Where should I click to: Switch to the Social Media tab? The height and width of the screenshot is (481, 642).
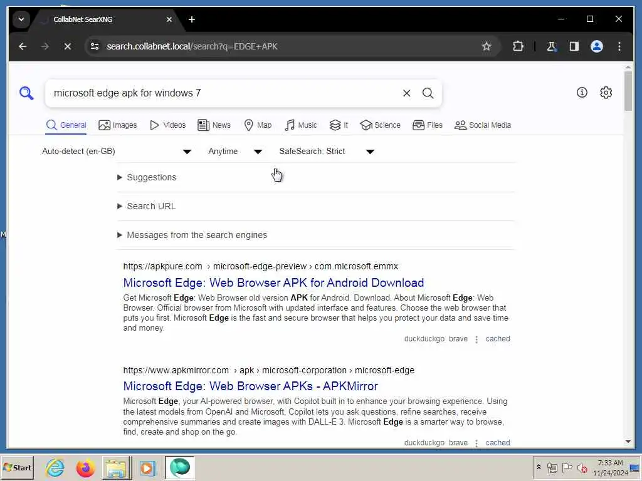483,125
